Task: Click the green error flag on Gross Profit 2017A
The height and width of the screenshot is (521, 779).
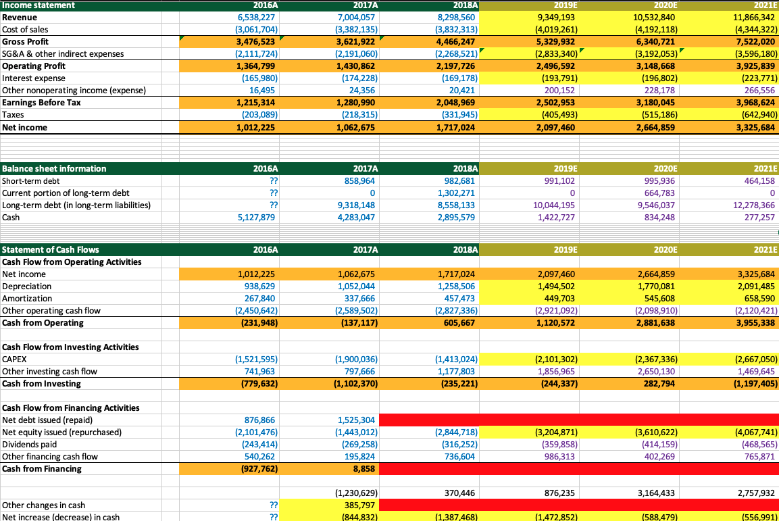Action: tap(282, 38)
